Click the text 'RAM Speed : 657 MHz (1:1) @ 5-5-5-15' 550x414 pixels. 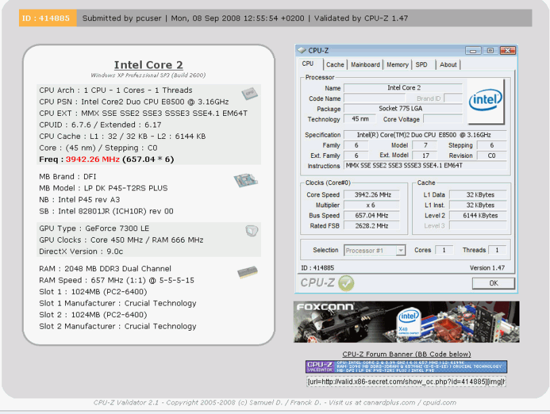pyautogui.click(x=117, y=281)
